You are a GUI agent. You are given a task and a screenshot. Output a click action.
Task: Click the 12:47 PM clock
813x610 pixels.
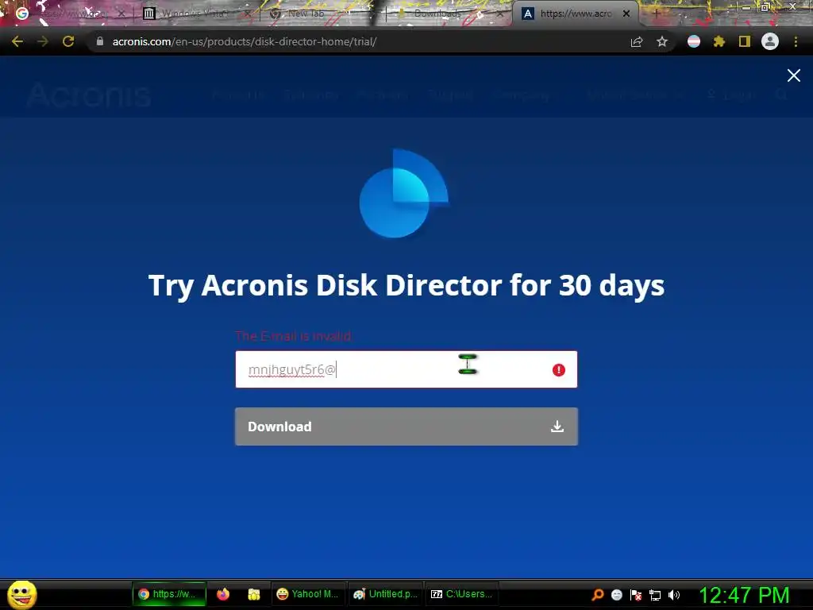[x=744, y=595]
